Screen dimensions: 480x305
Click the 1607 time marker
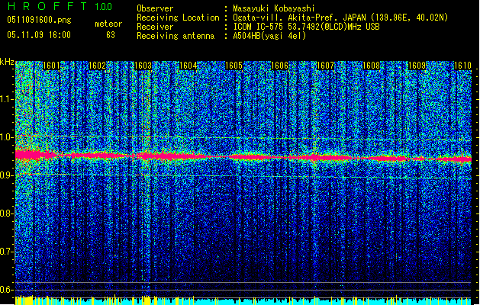325,66
